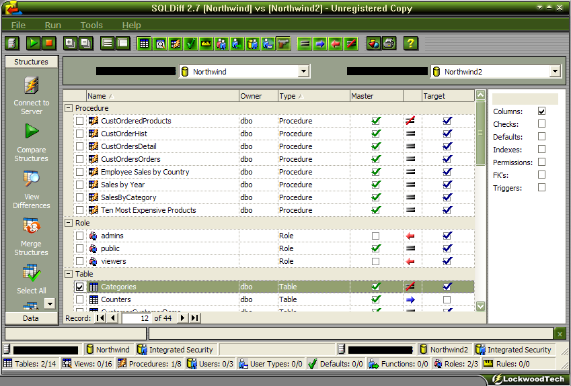
Task: Click the colored shapes icon in toolbar
Action: coord(373,43)
